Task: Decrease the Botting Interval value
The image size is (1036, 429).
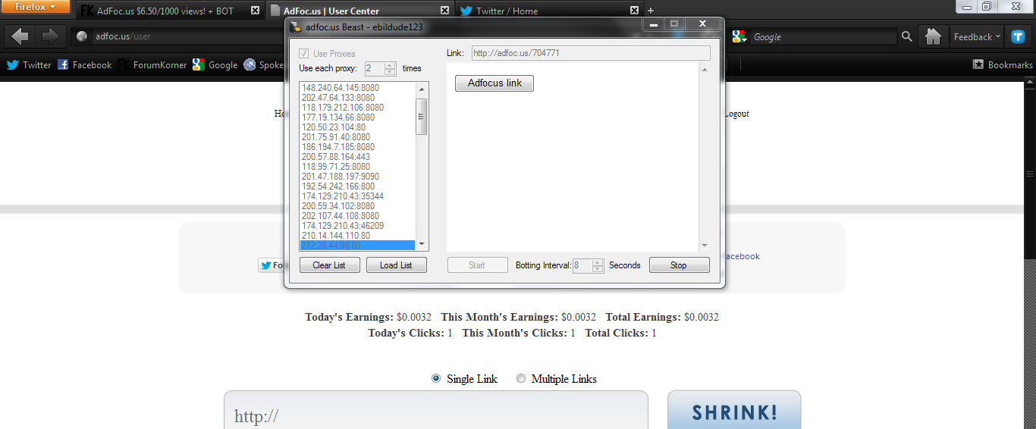Action: 598,269
